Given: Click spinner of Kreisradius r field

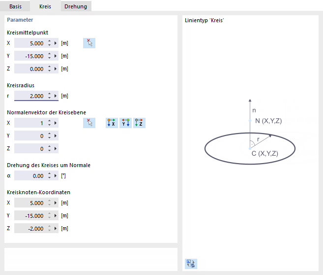Looking at the screenshot, I should click(x=50, y=96).
